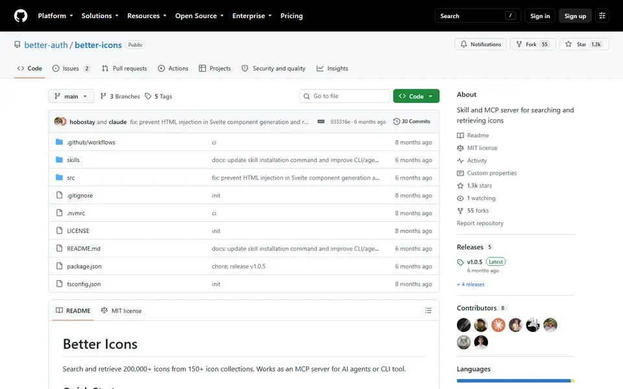Open the orange starburst contributor avatar

coord(498,325)
